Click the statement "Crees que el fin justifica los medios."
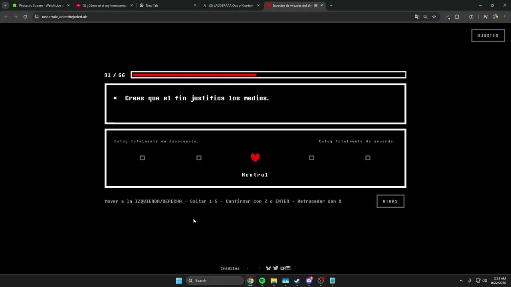The image size is (511, 287). pos(197,98)
